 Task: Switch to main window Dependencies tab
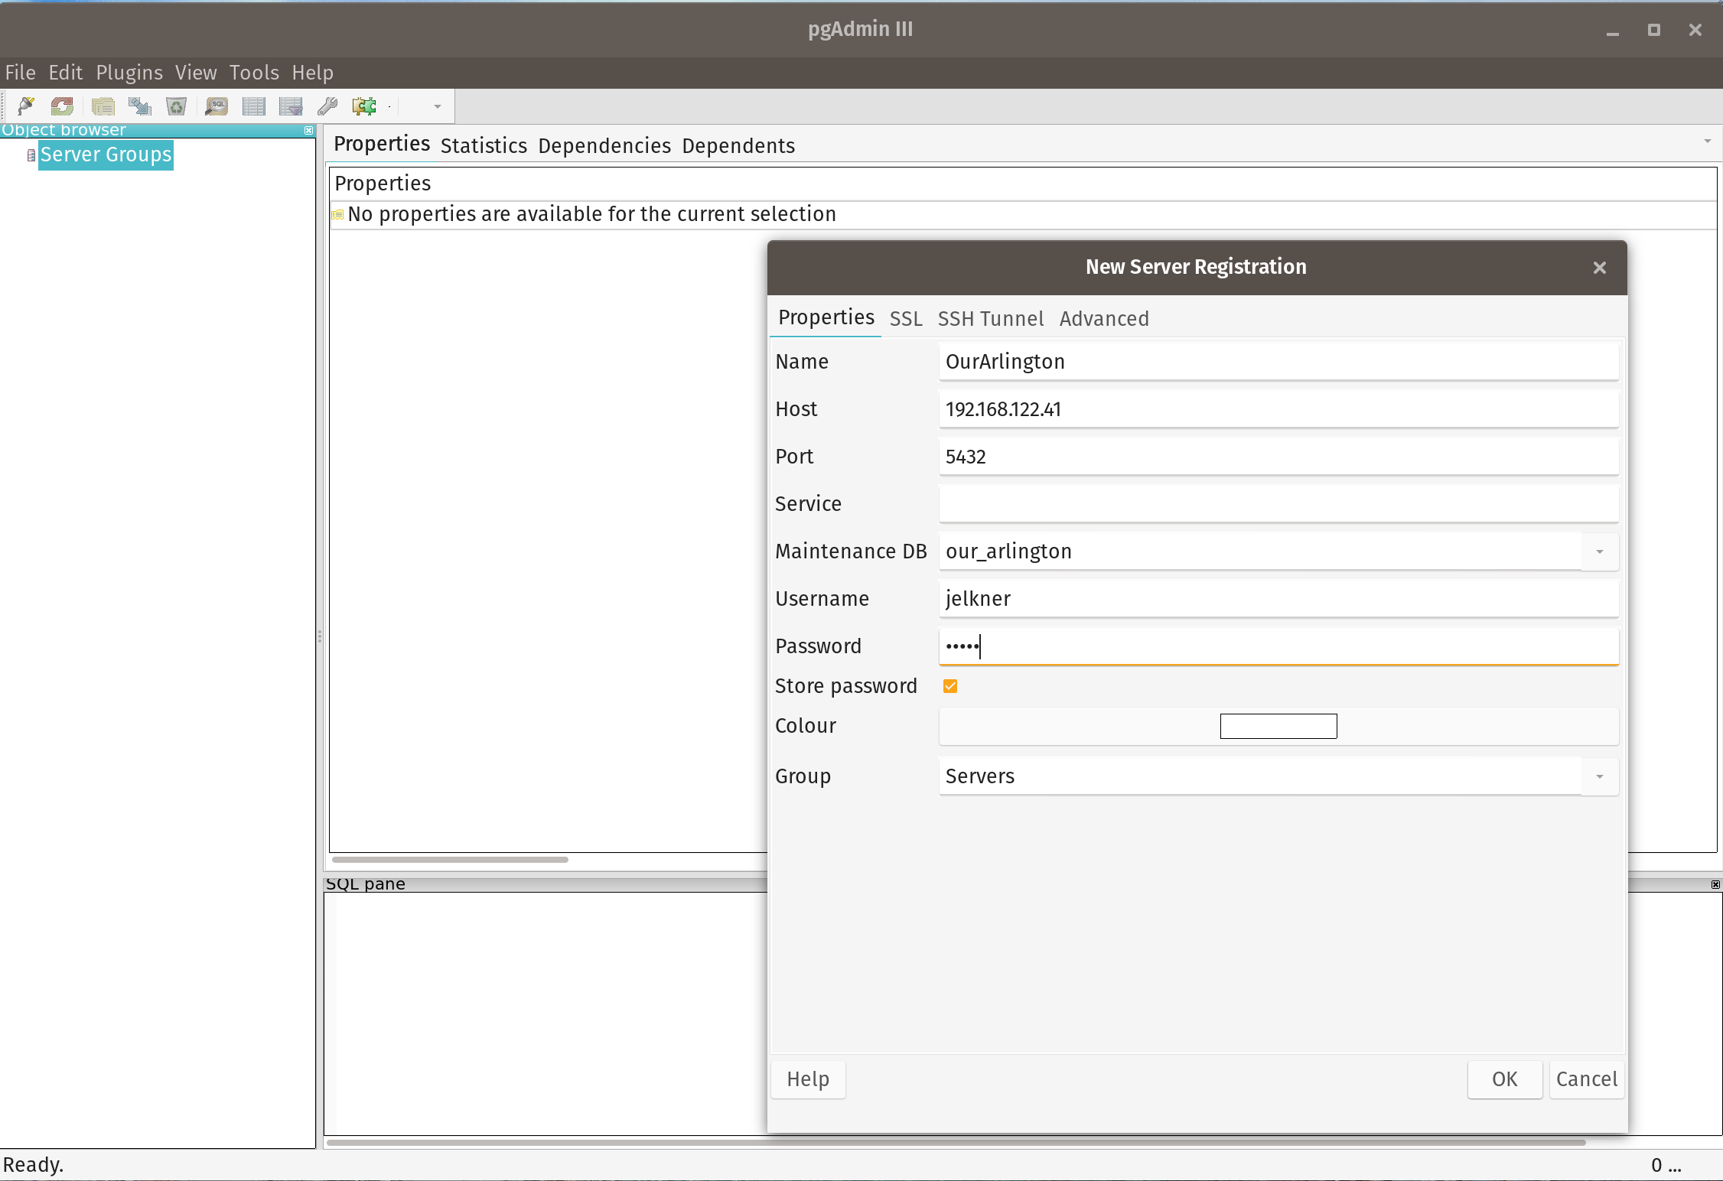coord(604,145)
